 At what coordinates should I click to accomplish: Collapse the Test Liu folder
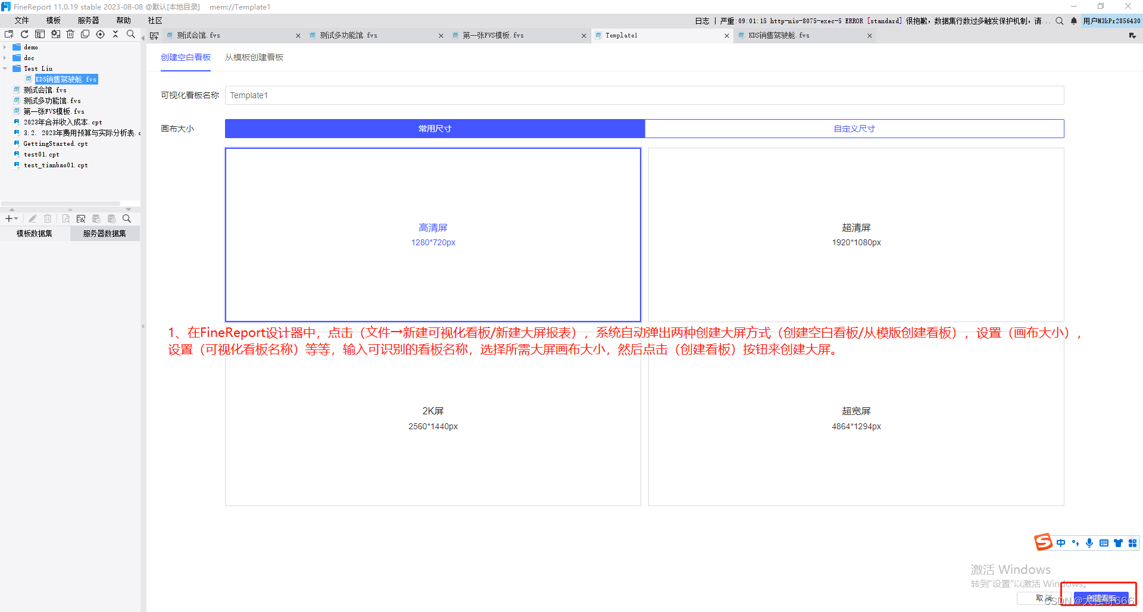pyautogui.click(x=5, y=68)
